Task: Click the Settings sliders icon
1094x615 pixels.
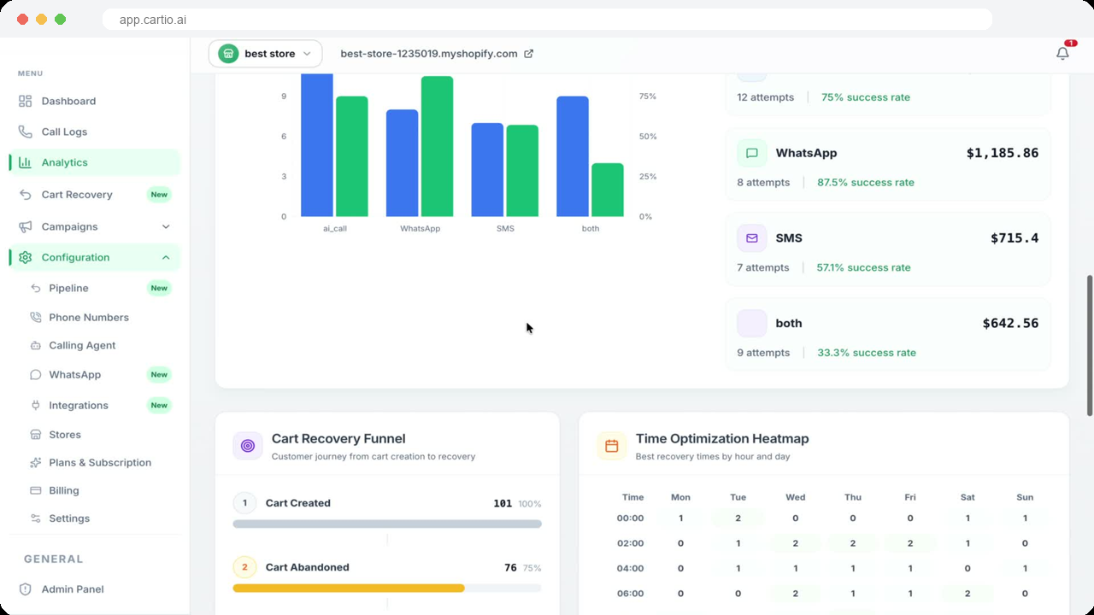Action: (x=35, y=518)
